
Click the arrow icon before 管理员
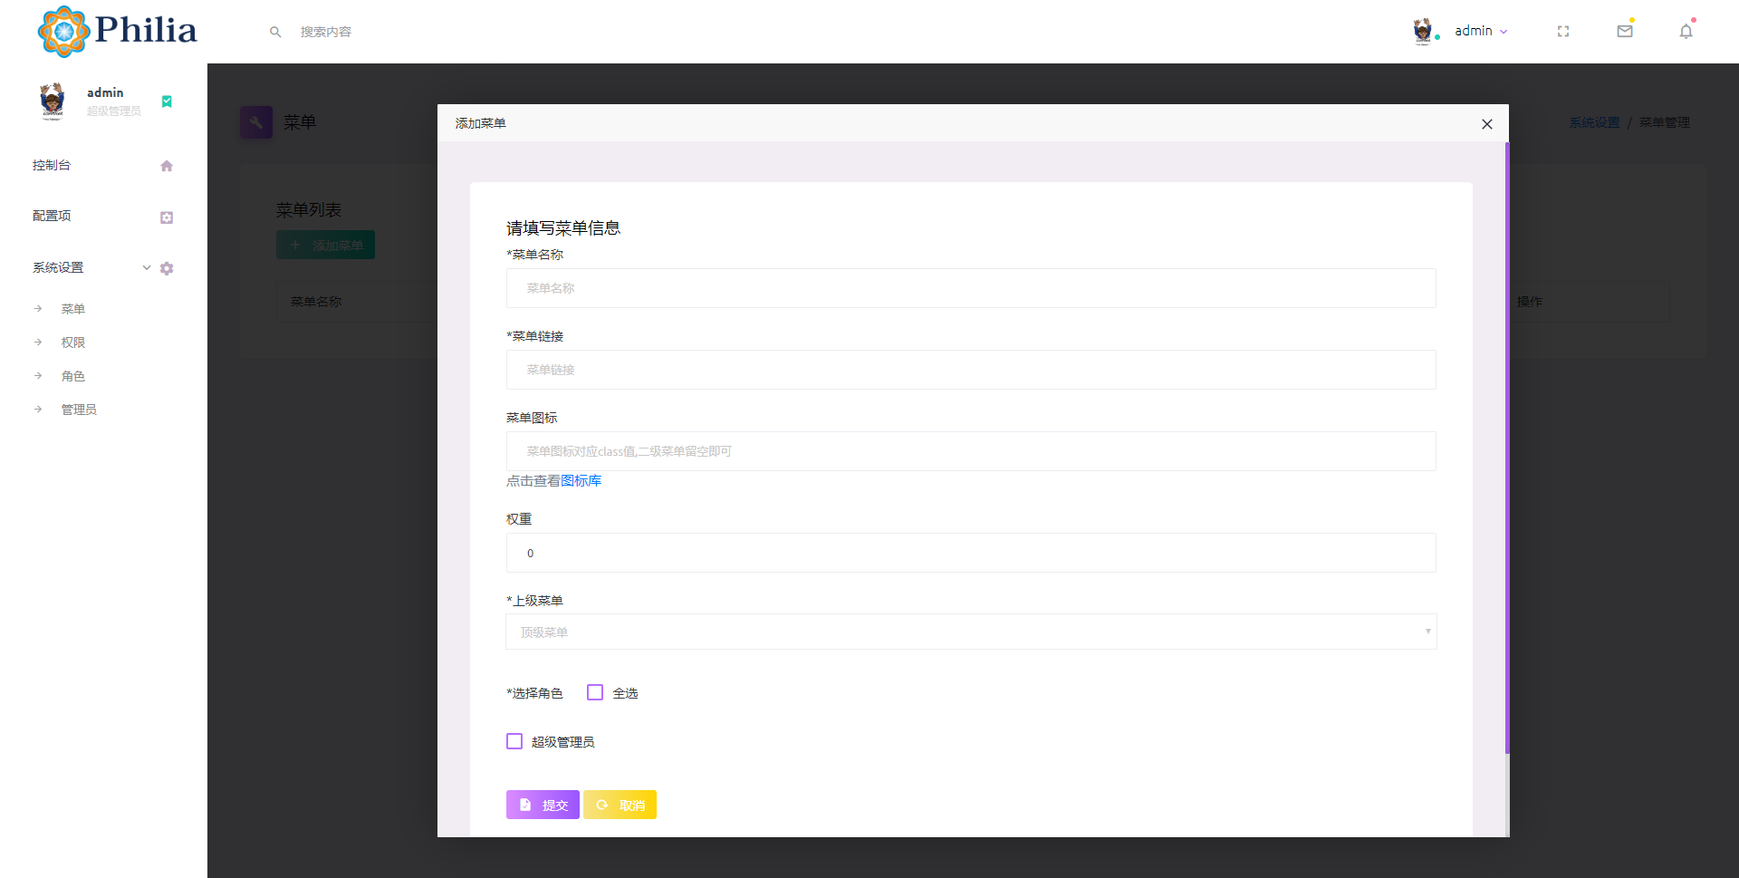pyautogui.click(x=38, y=410)
